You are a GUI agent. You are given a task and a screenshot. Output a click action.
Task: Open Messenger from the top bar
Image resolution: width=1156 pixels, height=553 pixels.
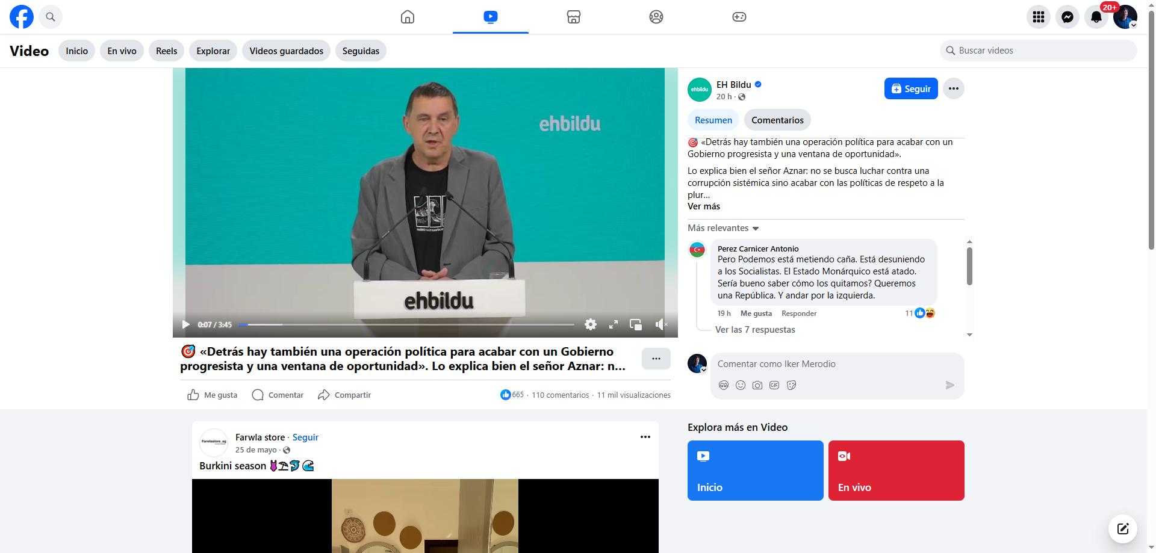click(x=1067, y=17)
